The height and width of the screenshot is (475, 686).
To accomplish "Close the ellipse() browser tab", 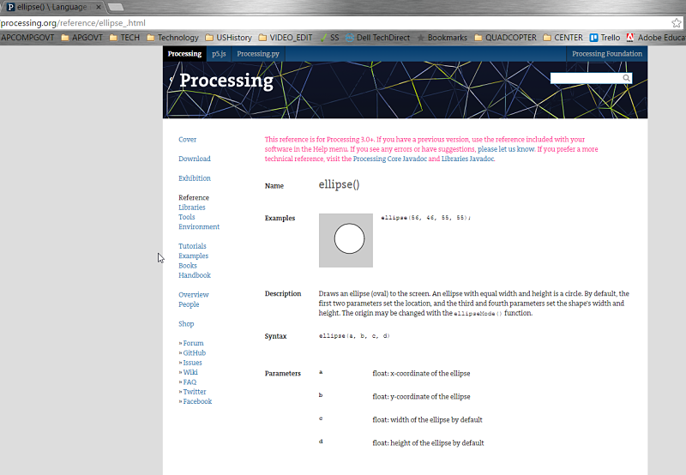I will click(99, 7).
